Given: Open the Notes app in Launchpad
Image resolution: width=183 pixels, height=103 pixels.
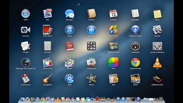Looking at the screenshot, I should [157, 14].
